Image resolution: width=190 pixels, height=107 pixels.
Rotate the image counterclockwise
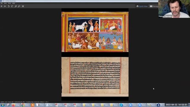(9, 6)
